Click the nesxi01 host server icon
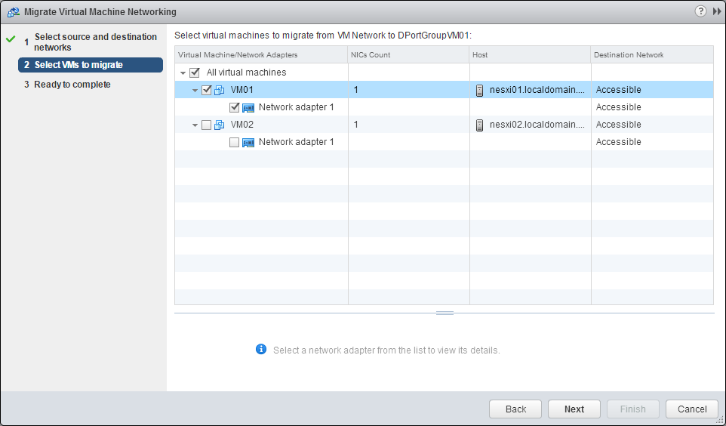Viewport: 726px width, 426px height. (x=479, y=90)
